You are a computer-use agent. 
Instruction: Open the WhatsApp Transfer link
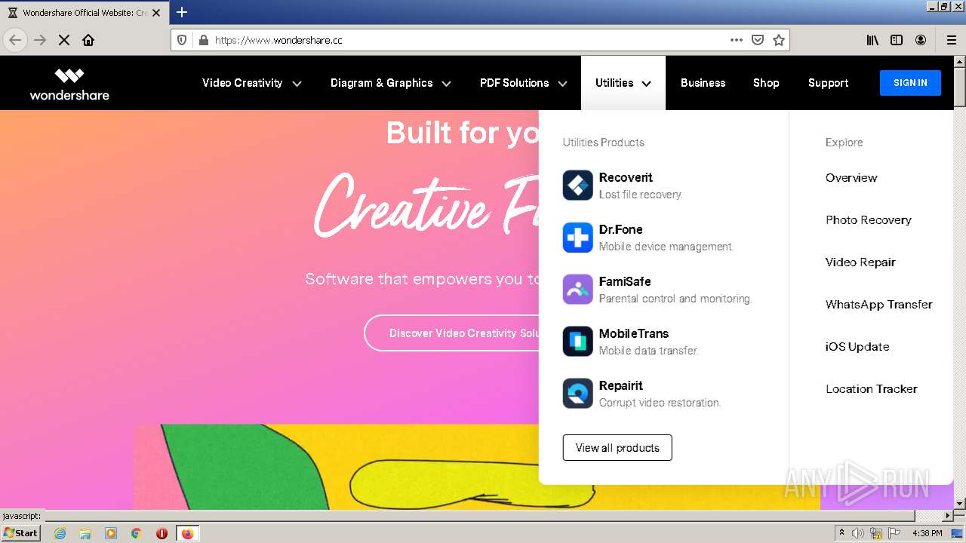[879, 305]
